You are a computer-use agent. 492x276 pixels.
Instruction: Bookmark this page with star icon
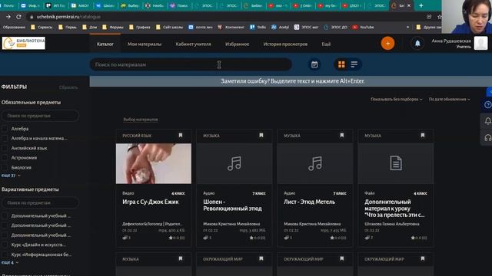click(439, 17)
